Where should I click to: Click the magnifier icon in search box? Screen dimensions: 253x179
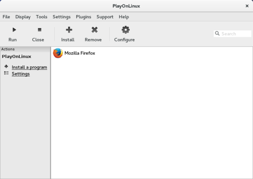click(217, 34)
